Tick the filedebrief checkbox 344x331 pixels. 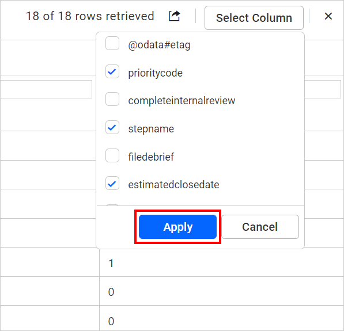112,155
